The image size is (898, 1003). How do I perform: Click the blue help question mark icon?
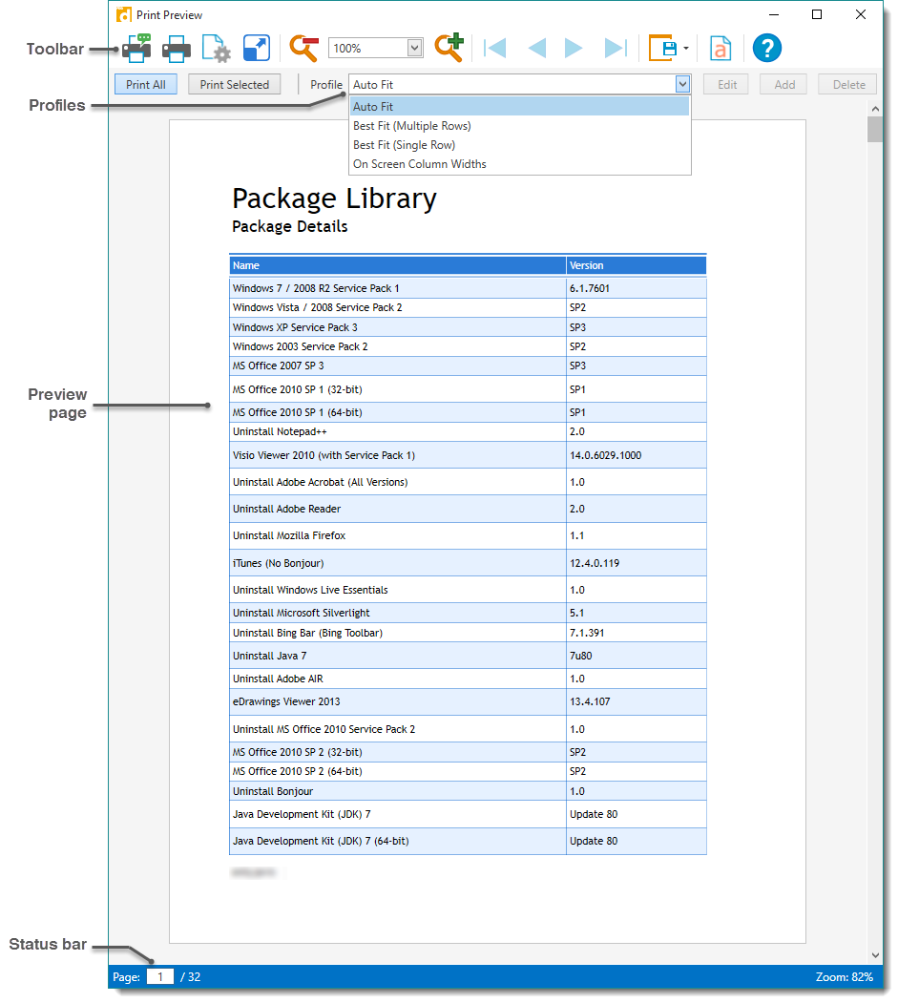(x=767, y=48)
